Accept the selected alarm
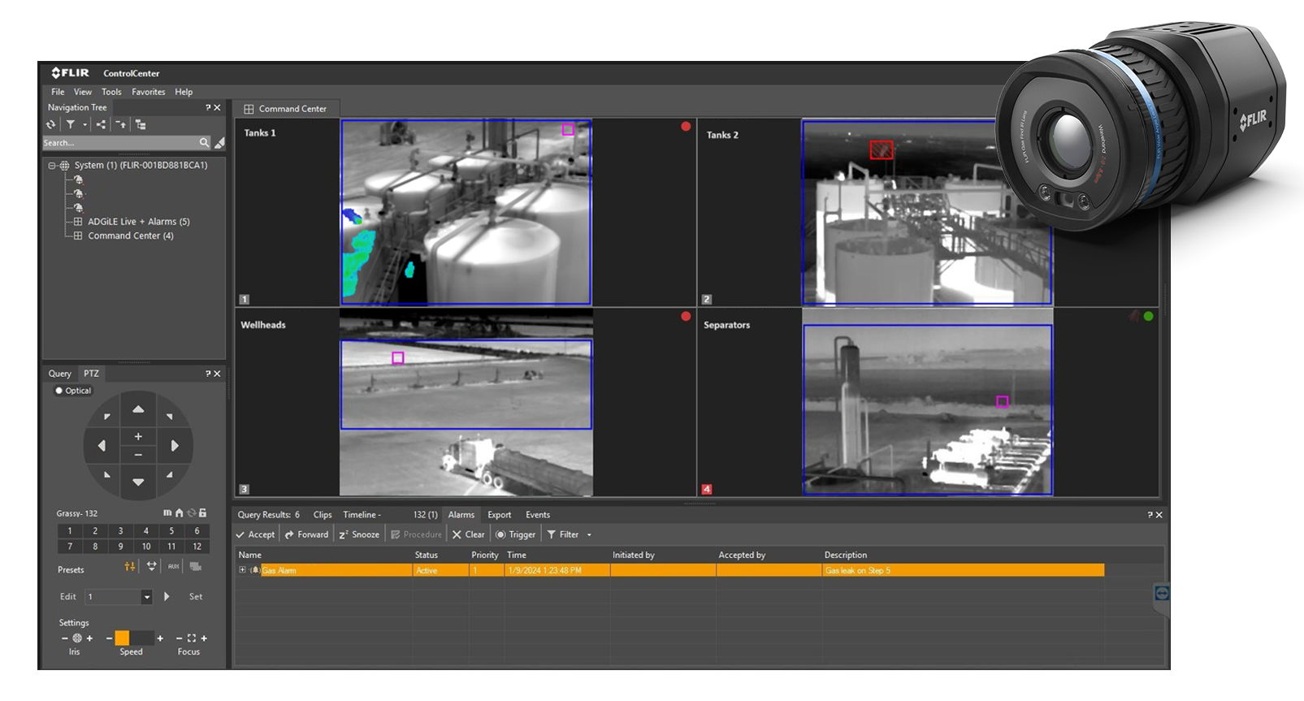 255,534
